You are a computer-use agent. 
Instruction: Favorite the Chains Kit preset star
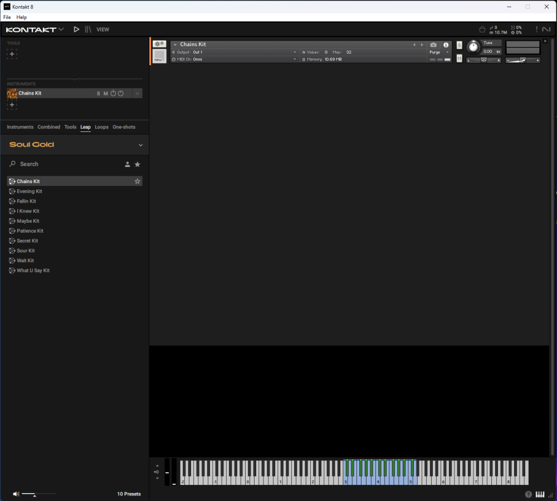[138, 181]
